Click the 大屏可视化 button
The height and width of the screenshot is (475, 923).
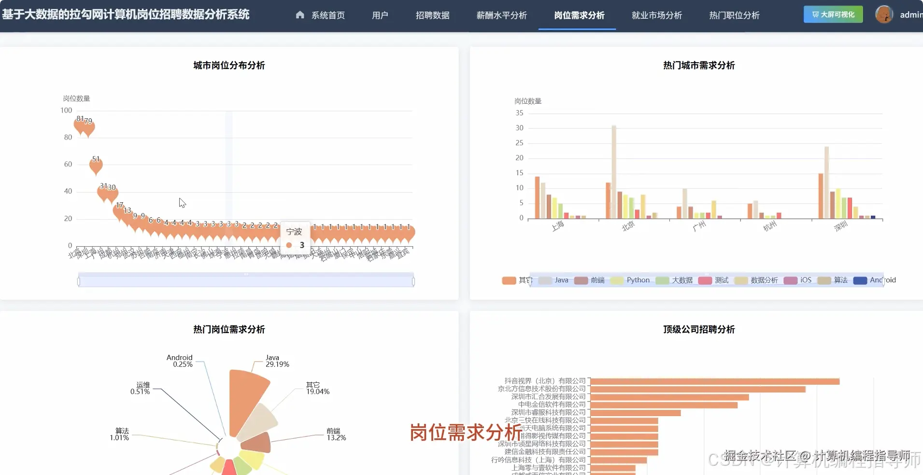coord(833,14)
